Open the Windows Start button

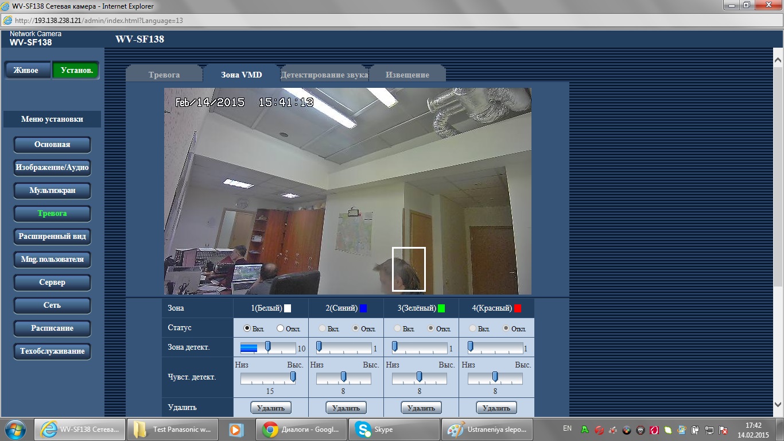[x=15, y=429]
